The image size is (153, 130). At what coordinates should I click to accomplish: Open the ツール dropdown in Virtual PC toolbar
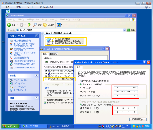pyautogui.click(x=32, y=7)
